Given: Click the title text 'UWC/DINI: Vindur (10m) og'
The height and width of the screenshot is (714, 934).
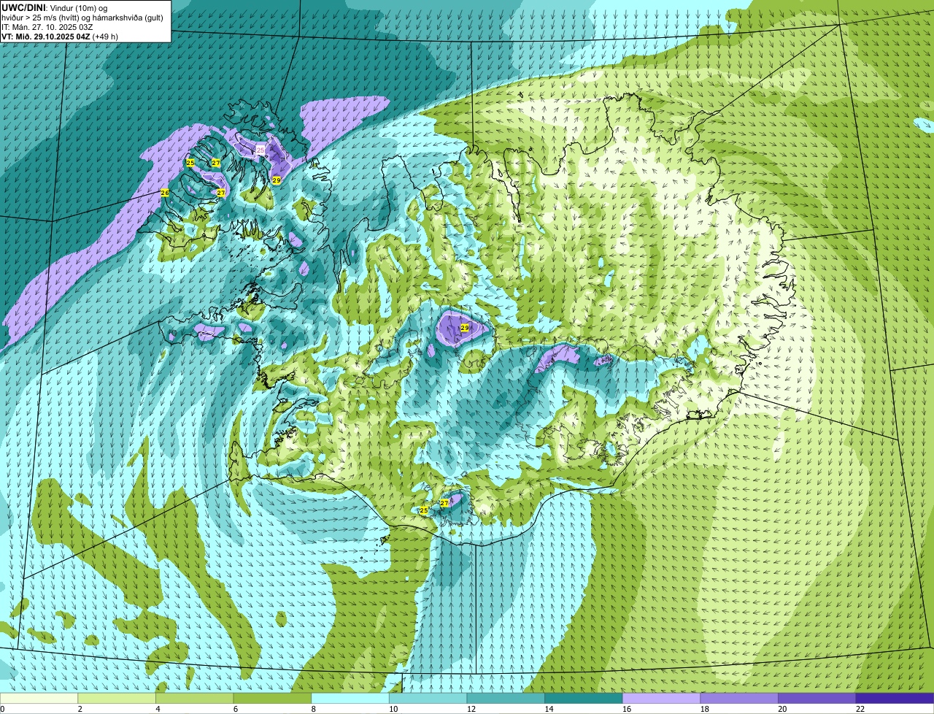Looking at the screenshot, I should [54, 7].
